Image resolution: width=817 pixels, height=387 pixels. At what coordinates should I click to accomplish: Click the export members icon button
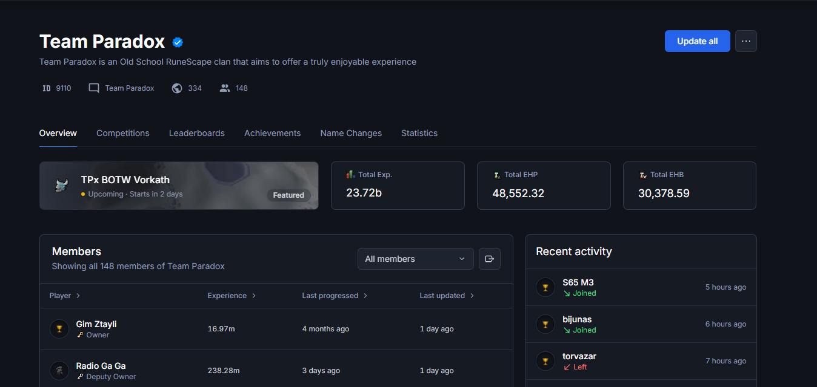pyautogui.click(x=490, y=259)
